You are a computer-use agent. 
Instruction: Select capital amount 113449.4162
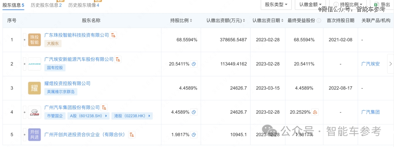pos(233,64)
